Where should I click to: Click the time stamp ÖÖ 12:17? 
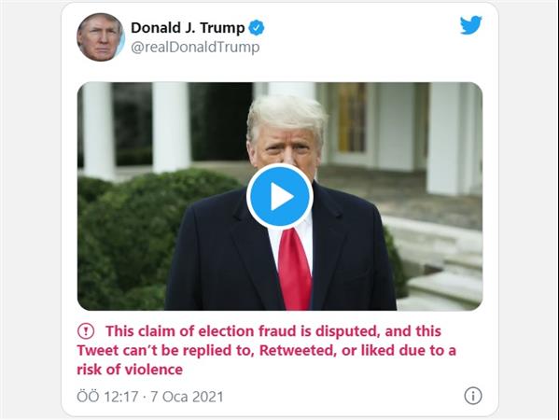coord(107,397)
